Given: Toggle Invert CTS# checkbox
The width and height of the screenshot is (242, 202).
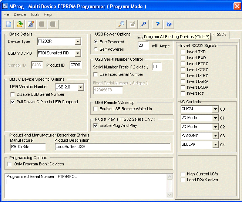Looking at the screenshot, I should [x=183, y=70].
